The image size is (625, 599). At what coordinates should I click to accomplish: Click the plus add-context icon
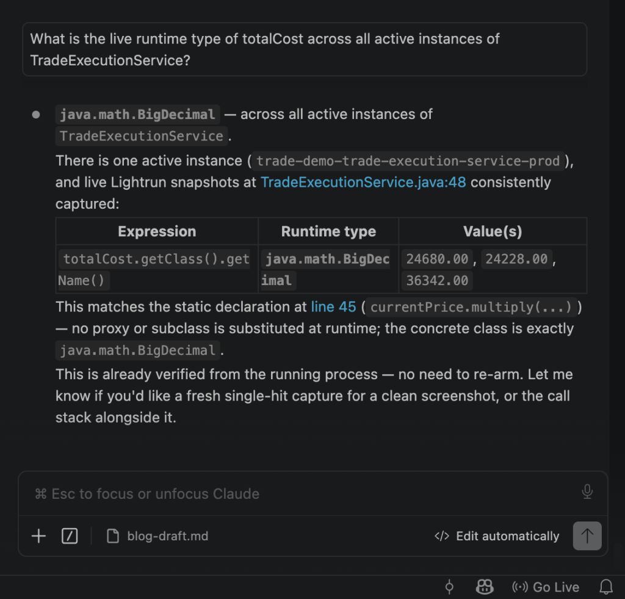pyautogui.click(x=38, y=536)
